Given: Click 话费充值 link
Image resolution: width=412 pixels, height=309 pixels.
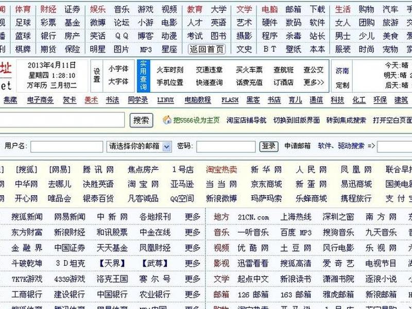Looking at the screenshot, I should tap(249, 82).
